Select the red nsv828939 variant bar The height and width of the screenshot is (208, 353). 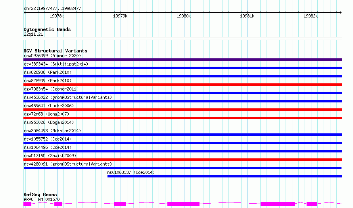pyautogui.click(x=182, y=85)
